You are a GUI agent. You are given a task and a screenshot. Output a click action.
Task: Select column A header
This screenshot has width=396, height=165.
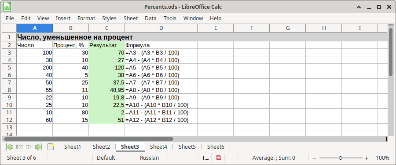pos(35,28)
